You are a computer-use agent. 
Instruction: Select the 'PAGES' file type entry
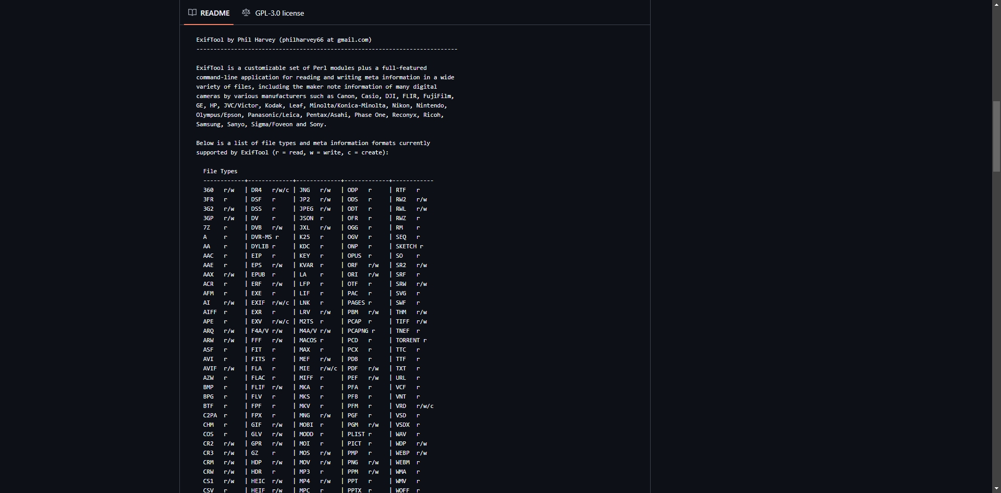click(356, 303)
